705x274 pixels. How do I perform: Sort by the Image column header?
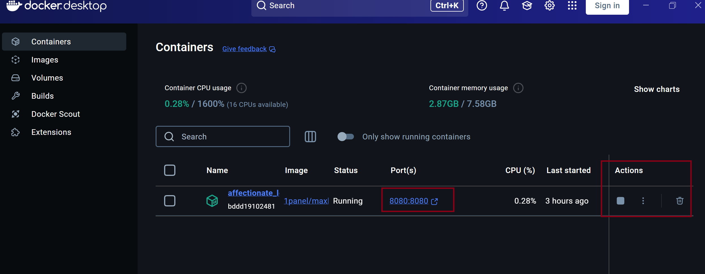coord(296,170)
